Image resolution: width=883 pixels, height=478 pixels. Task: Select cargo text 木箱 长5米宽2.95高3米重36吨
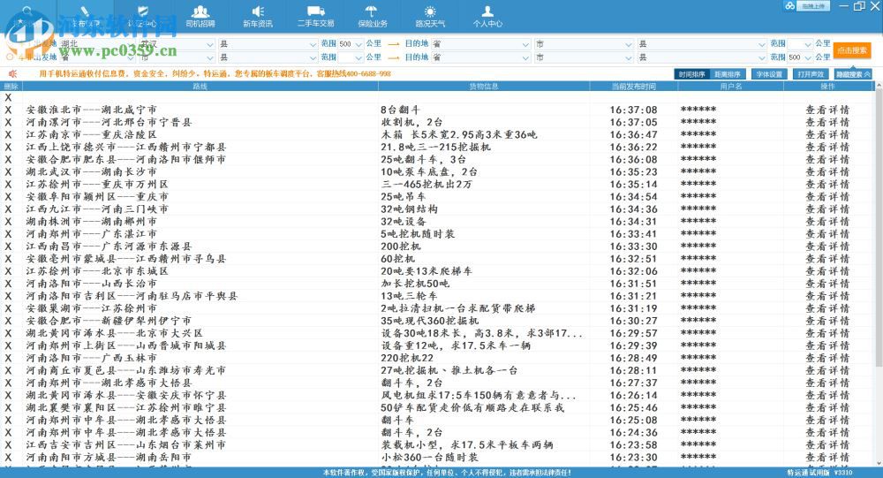[x=459, y=134]
